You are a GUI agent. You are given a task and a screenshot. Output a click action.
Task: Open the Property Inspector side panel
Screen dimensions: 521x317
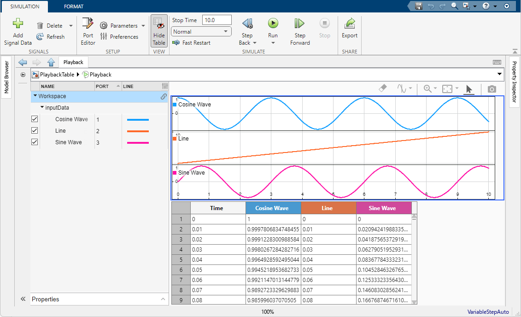pos(514,82)
